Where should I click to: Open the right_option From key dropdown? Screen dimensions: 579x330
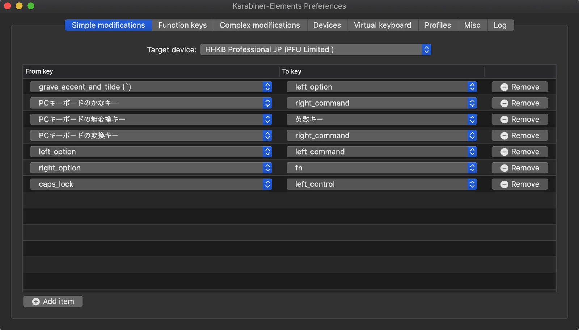tap(151, 168)
